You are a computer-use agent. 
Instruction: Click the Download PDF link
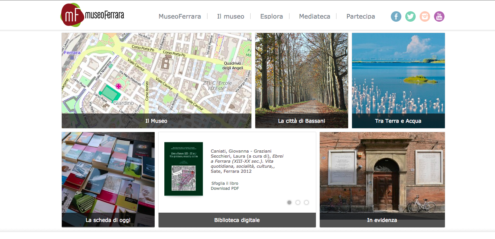tap(225, 188)
